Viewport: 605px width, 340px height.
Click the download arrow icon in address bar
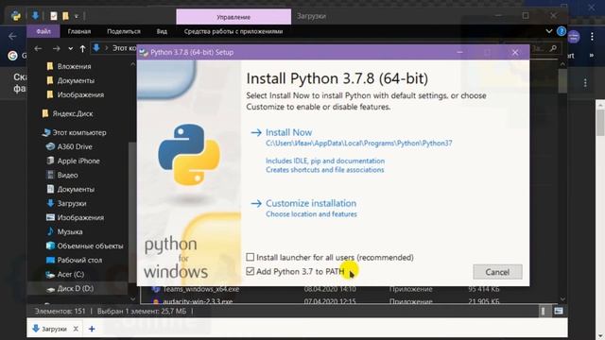tap(96, 48)
